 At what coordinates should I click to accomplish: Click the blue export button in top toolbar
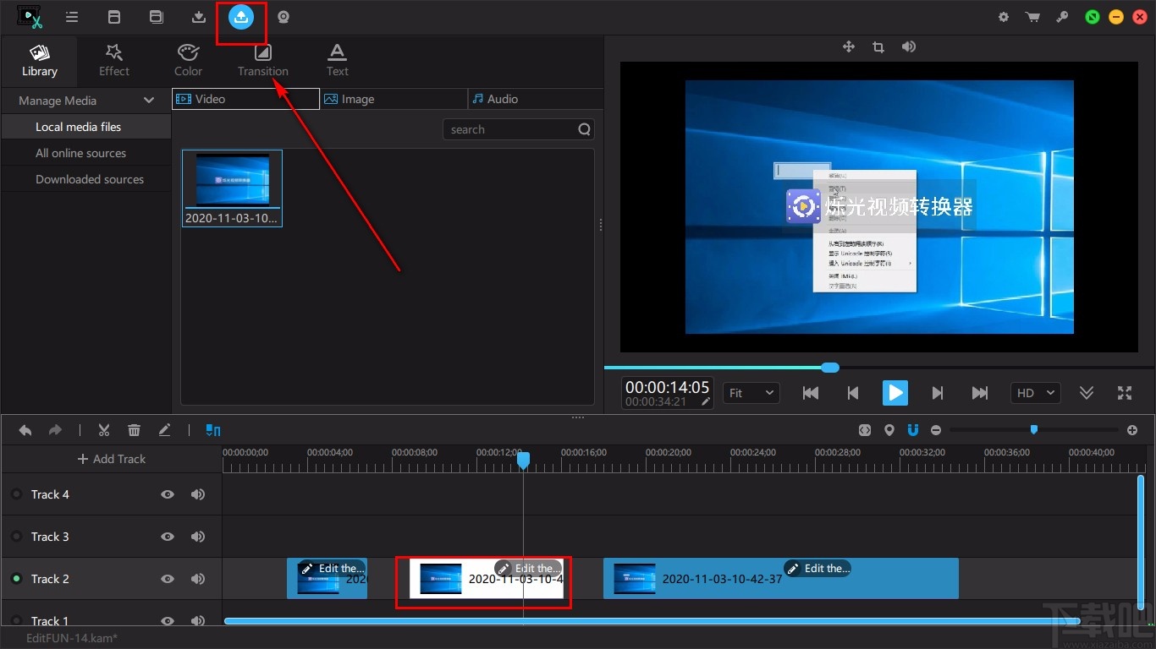pyautogui.click(x=241, y=17)
